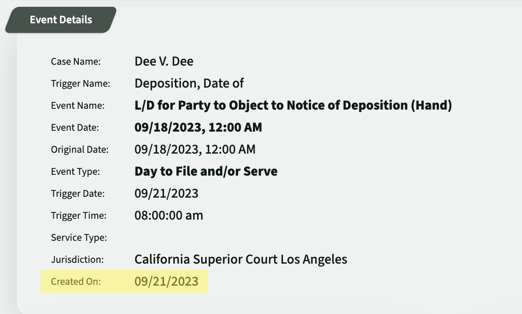Image resolution: width=522 pixels, height=314 pixels.
Task: Open California Superior Court Los Angeles jurisdiction
Action: pos(240,259)
